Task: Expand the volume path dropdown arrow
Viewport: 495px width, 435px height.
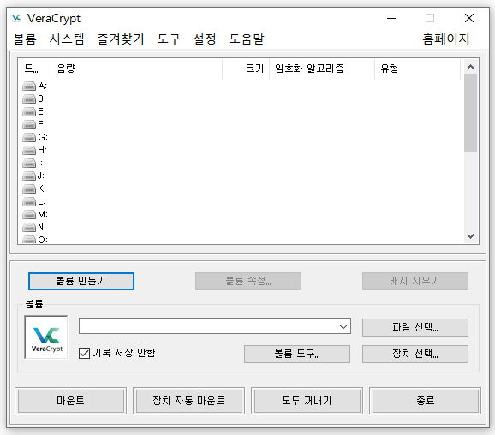Action: click(x=343, y=326)
